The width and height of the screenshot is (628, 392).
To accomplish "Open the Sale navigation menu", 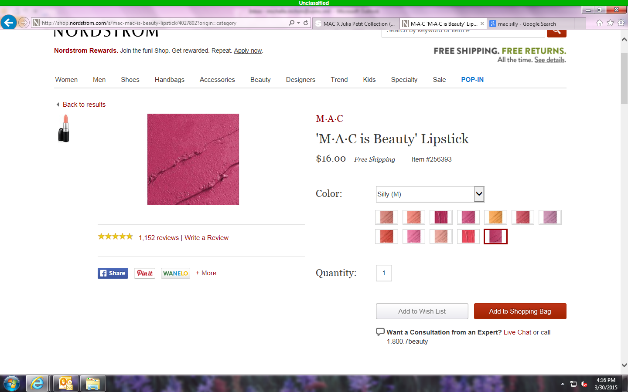I will 439,80.
